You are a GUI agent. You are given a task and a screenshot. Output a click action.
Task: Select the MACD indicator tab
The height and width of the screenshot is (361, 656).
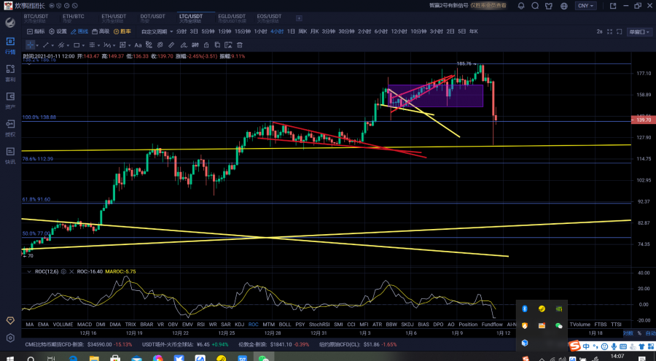tap(85, 324)
